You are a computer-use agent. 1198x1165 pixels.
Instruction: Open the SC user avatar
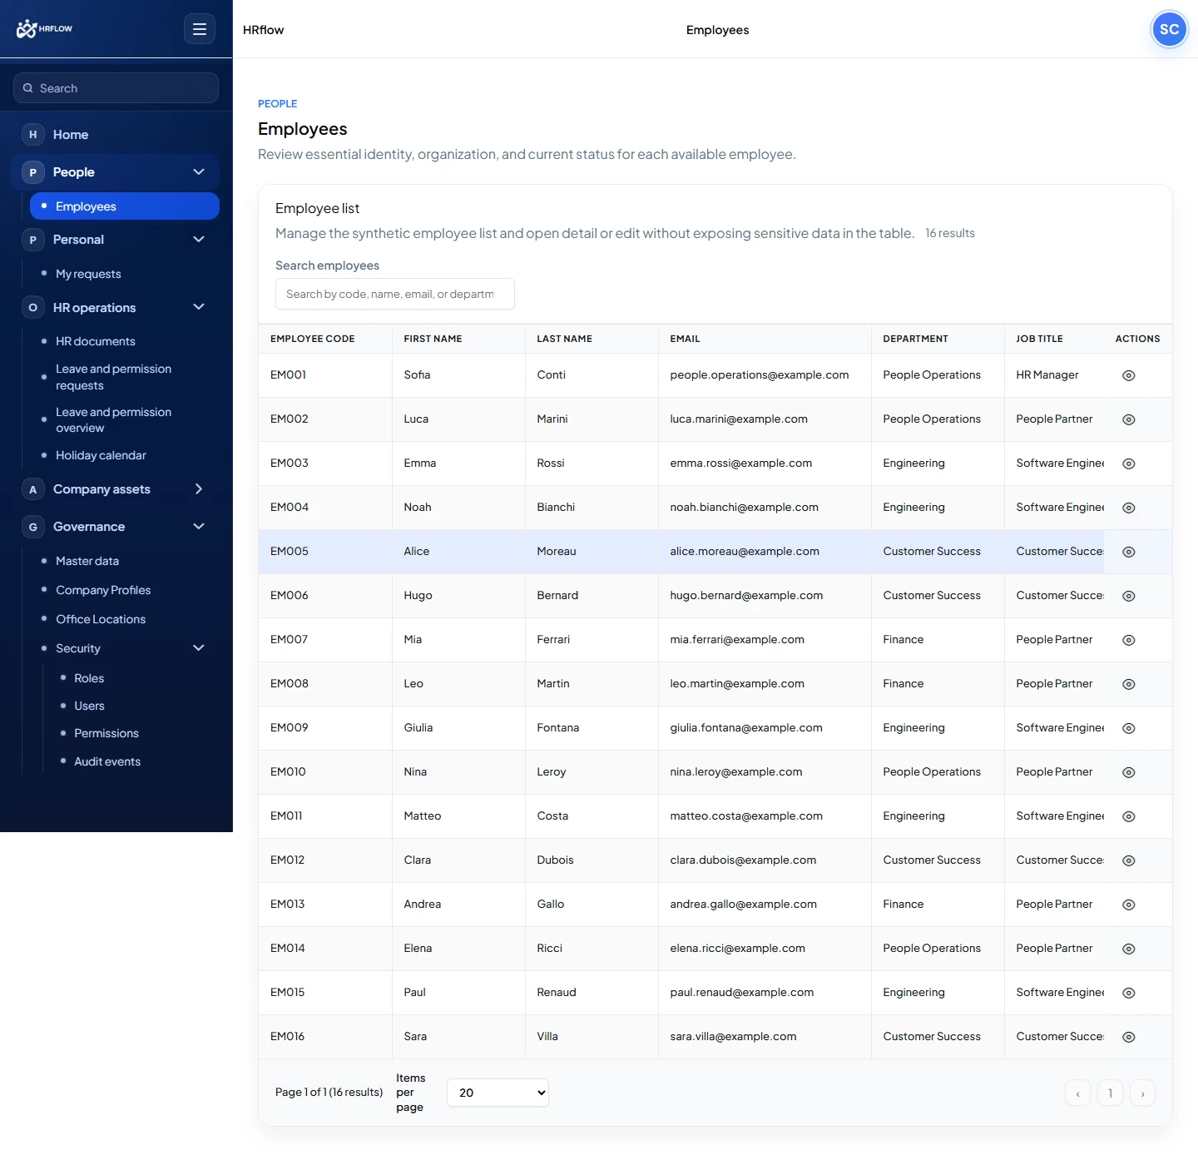click(1169, 29)
